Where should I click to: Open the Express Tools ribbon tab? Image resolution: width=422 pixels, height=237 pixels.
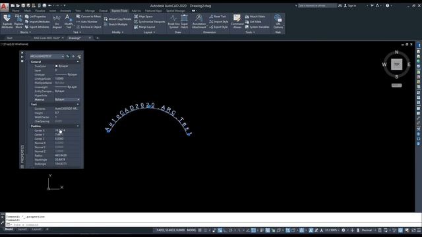coord(119,11)
